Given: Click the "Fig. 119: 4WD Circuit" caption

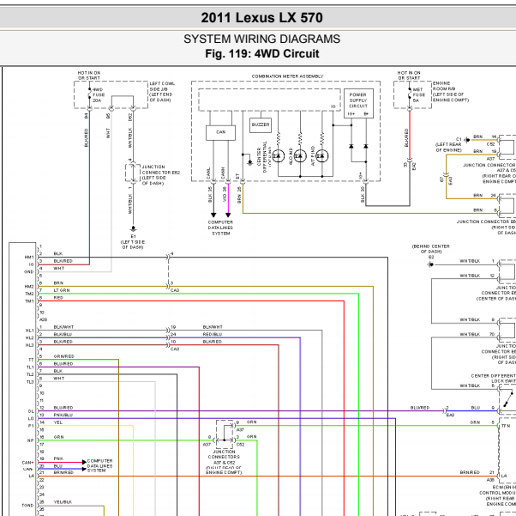Looking at the screenshot, I should coord(262,53).
